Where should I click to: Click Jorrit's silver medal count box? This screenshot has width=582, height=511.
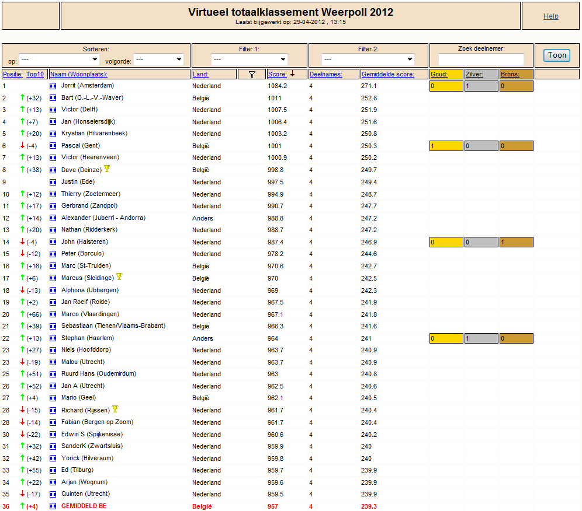coord(481,86)
